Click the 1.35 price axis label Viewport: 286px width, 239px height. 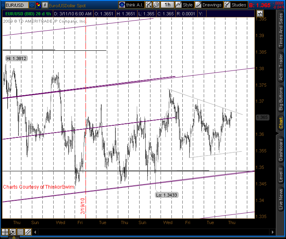pos(260,167)
